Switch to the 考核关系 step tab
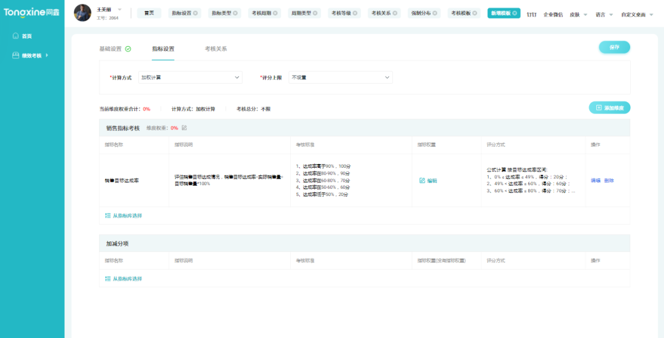The width and height of the screenshot is (664, 338). 216,49
